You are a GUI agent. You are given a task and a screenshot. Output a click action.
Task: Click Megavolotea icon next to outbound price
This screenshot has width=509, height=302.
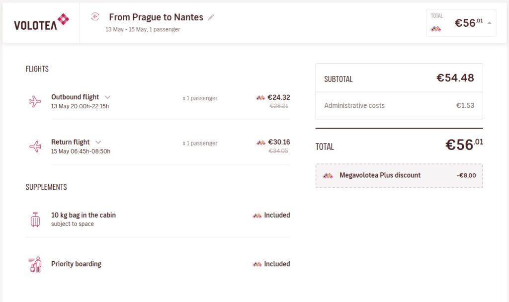[260, 98]
